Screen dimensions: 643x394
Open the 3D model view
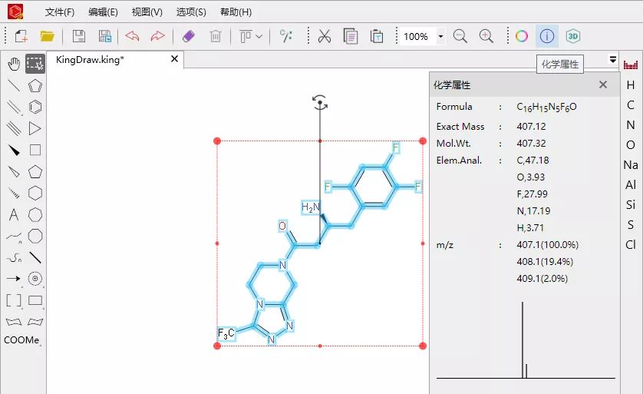pos(572,36)
